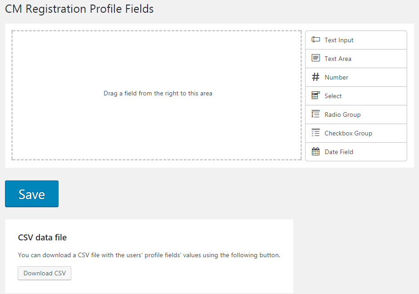419x294 pixels.
Task: Select the "Date Field" label
Action: pyautogui.click(x=339, y=152)
